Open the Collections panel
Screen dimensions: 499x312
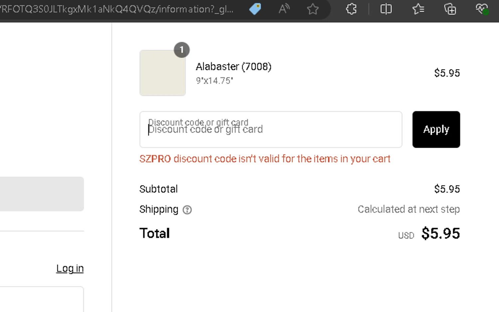[x=450, y=9]
